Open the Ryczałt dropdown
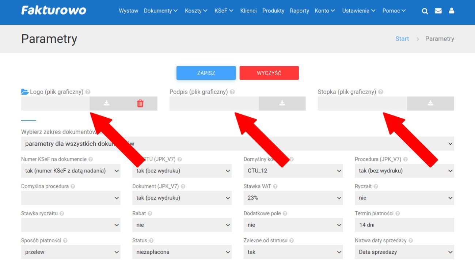This screenshot has height=265, width=475. pyautogui.click(x=404, y=198)
